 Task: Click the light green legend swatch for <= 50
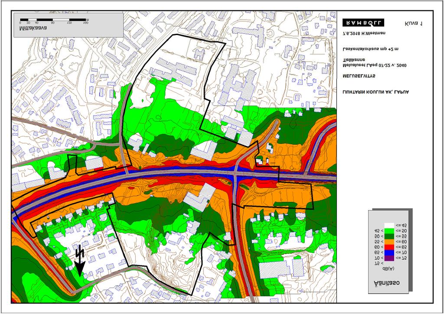389,231
